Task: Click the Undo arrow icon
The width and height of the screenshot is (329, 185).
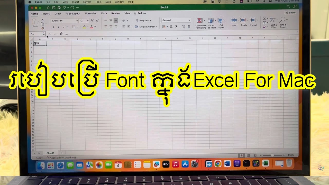Action: point(64,8)
